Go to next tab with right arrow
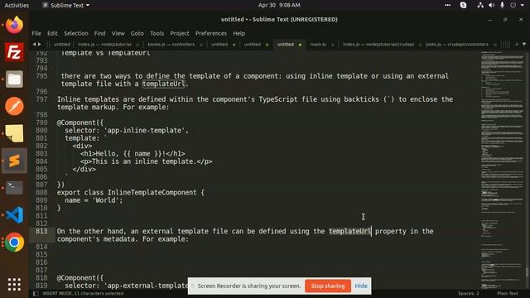Viewport: 530px width, 298px height. (x=40, y=44)
